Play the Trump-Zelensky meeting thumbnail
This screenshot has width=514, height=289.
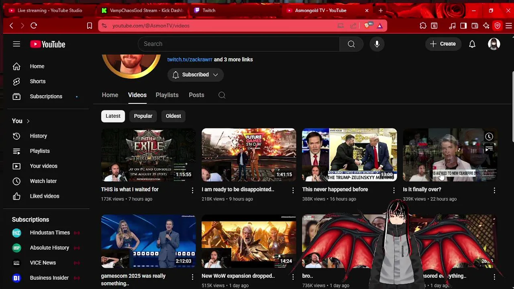pos(349,155)
